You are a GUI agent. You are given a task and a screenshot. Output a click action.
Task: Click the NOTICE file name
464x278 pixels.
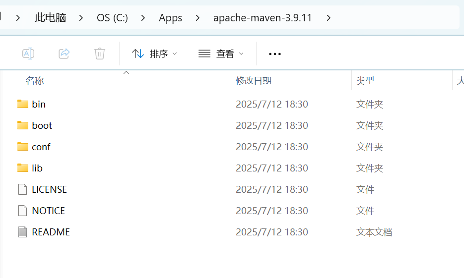[x=49, y=211]
